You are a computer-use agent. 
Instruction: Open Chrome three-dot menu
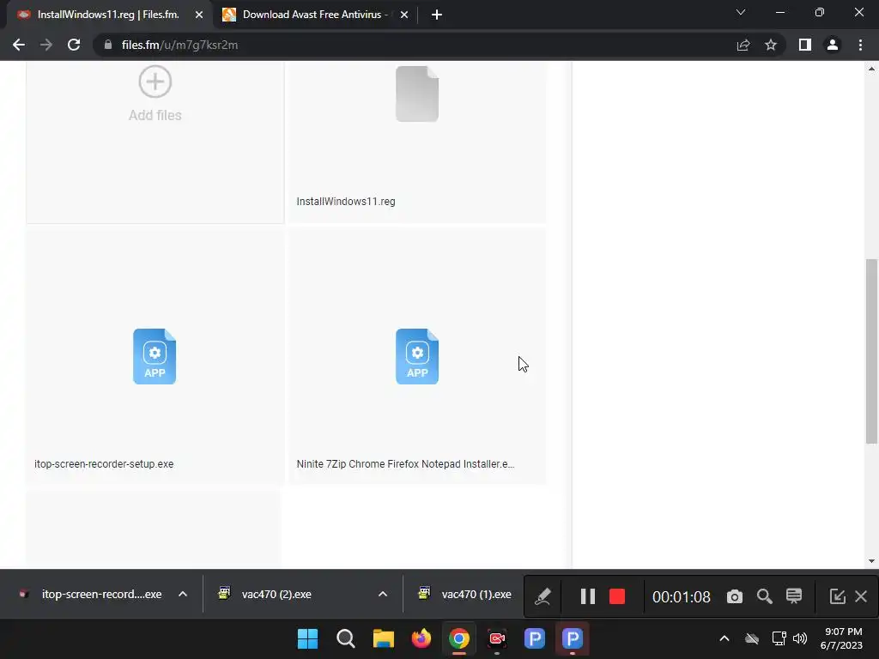[x=860, y=45]
